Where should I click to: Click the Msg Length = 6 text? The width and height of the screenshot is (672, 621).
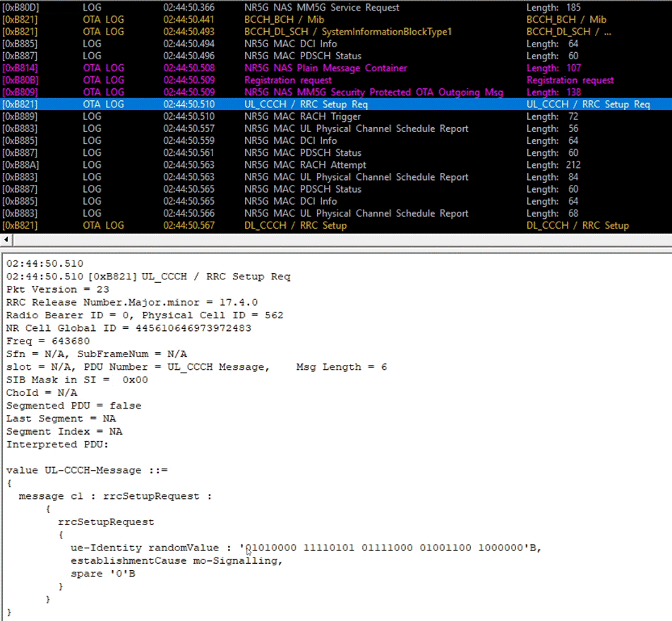pyautogui.click(x=342, y=367)
